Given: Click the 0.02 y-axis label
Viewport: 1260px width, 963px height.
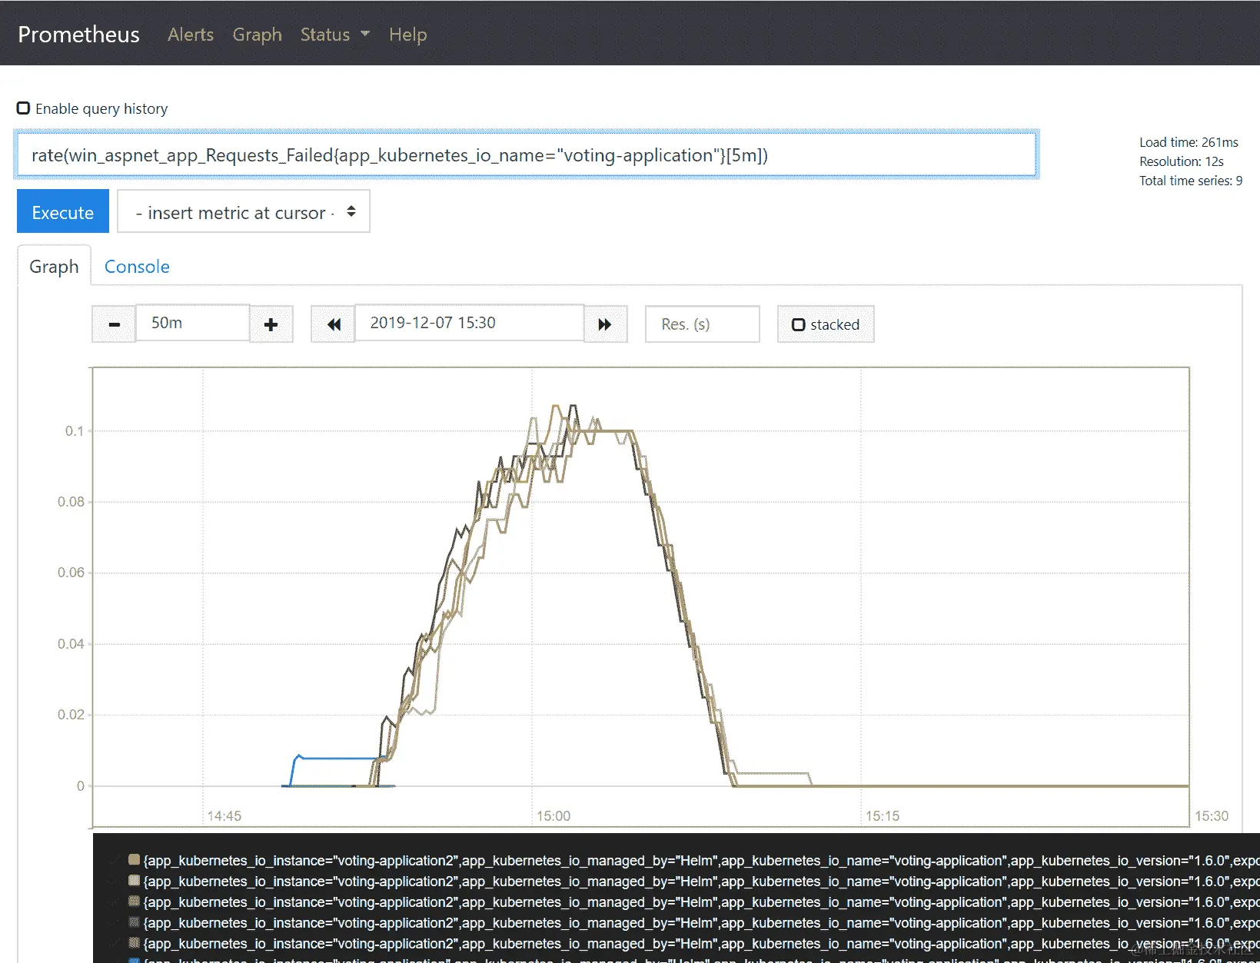Looking at the screenshot, I should (71, 715).
